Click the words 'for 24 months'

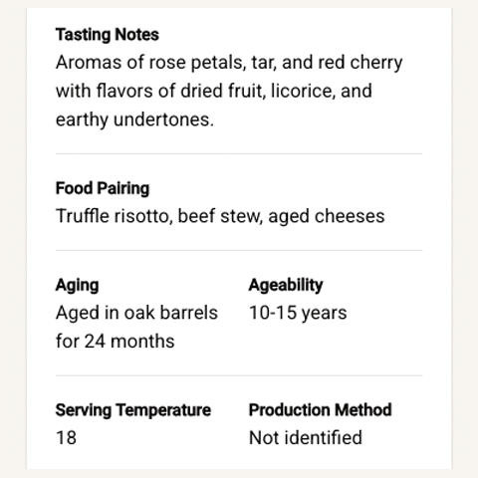[115, 342]
